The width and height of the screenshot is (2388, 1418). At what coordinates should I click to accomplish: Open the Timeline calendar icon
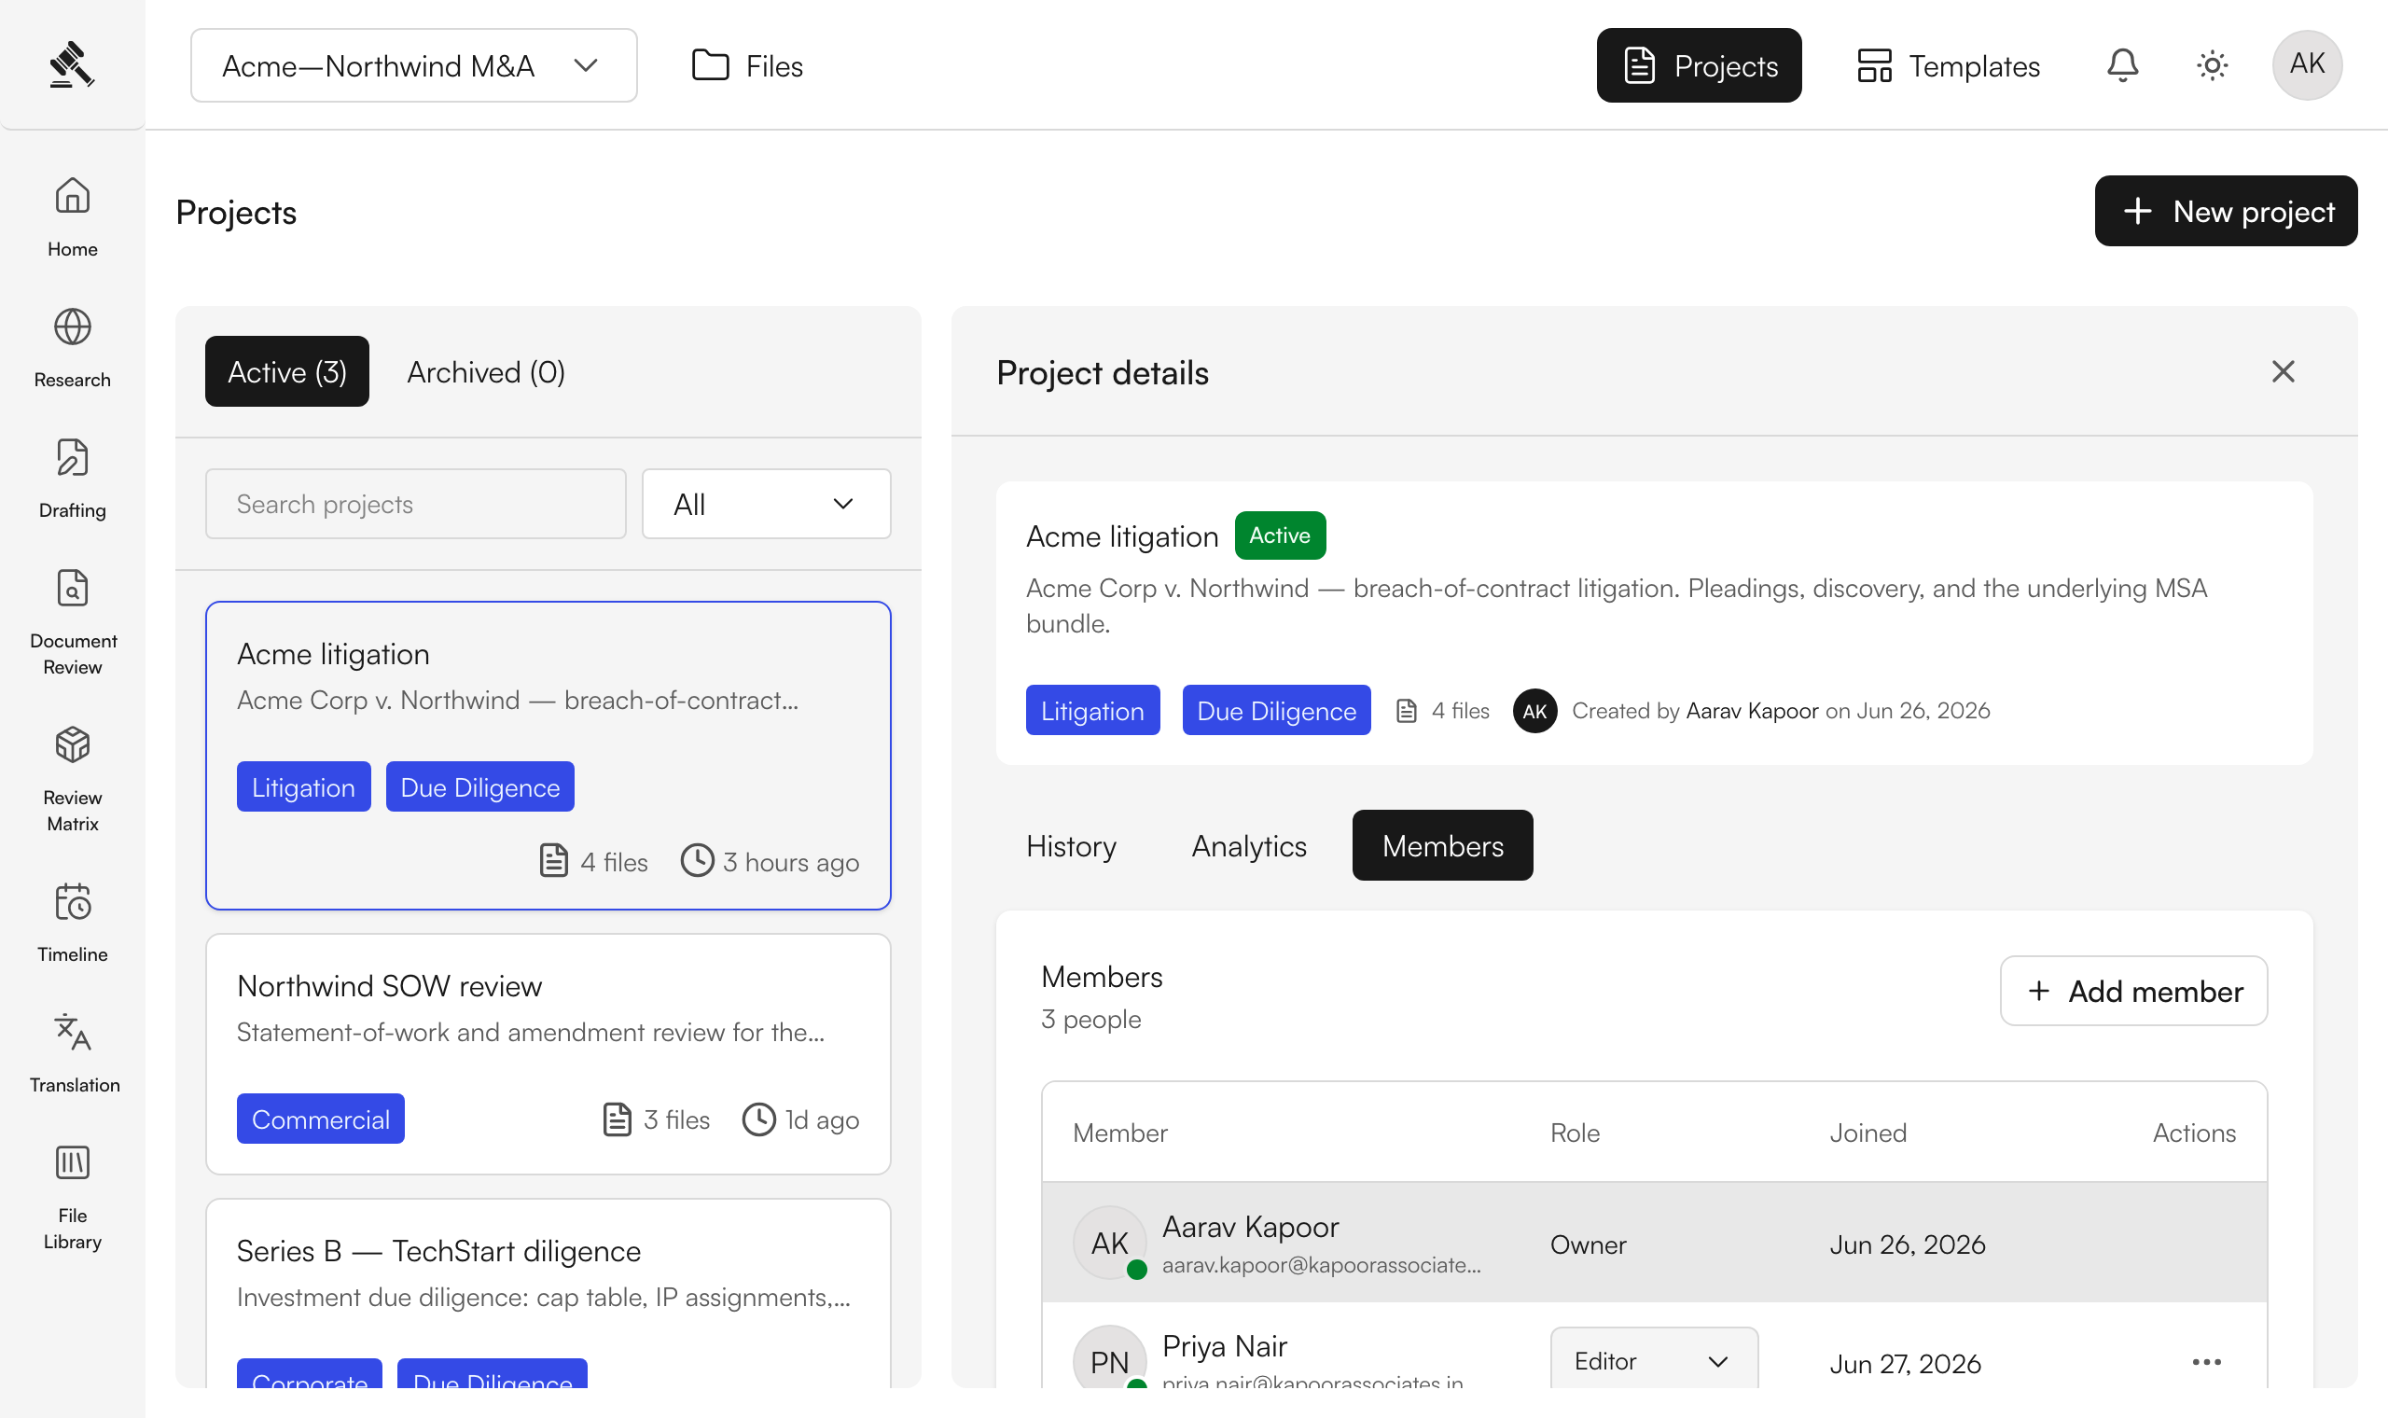point(73,901)
